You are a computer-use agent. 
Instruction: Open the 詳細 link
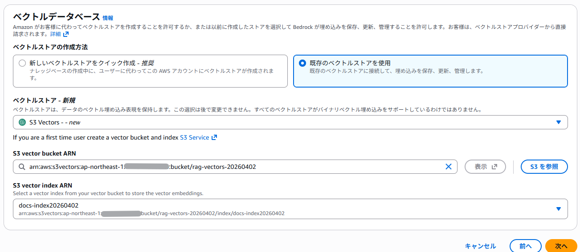coord(55,34)
